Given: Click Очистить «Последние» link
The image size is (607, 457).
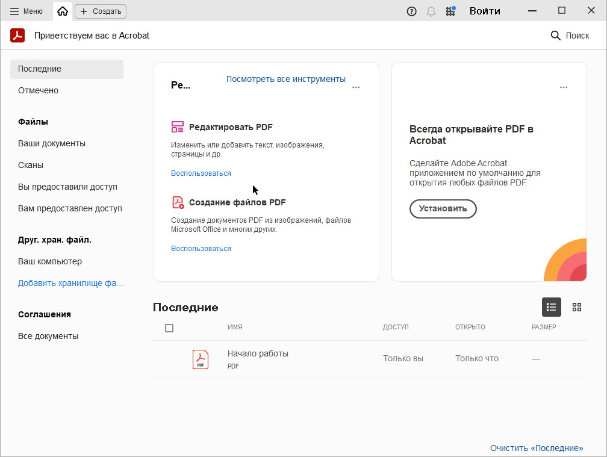Looking at the screenshot, I should coord(537,448).
